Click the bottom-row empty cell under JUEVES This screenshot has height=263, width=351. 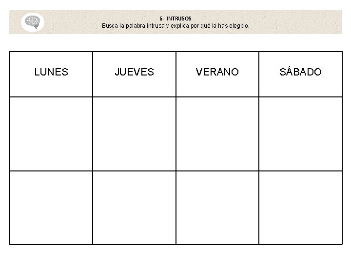pyautogui.click(x=134, y=207)
